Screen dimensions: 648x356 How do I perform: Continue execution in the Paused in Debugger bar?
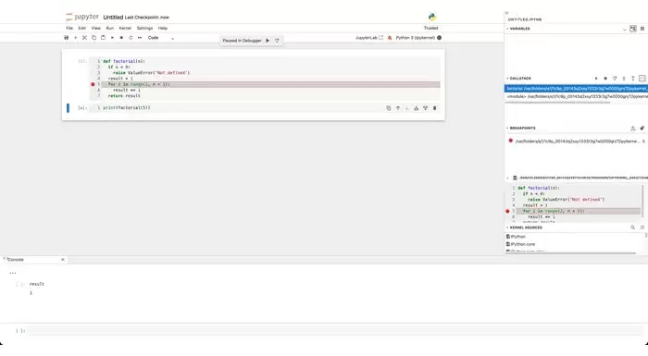(268, 41)
